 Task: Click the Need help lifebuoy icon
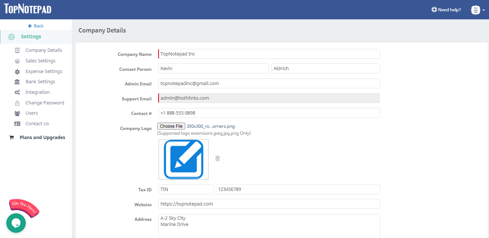(434, 10)
